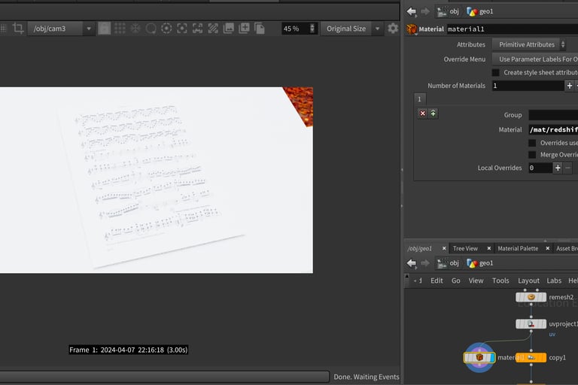Click the image snapshot icon
The width and height of the screenshot is (578, 385).
pos(228,29)
